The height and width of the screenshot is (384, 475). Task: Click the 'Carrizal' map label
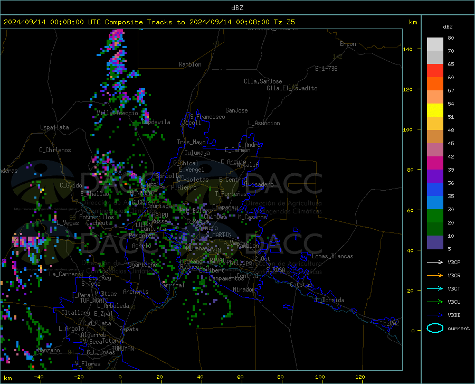pyautogui.click(x=172, y=285)
